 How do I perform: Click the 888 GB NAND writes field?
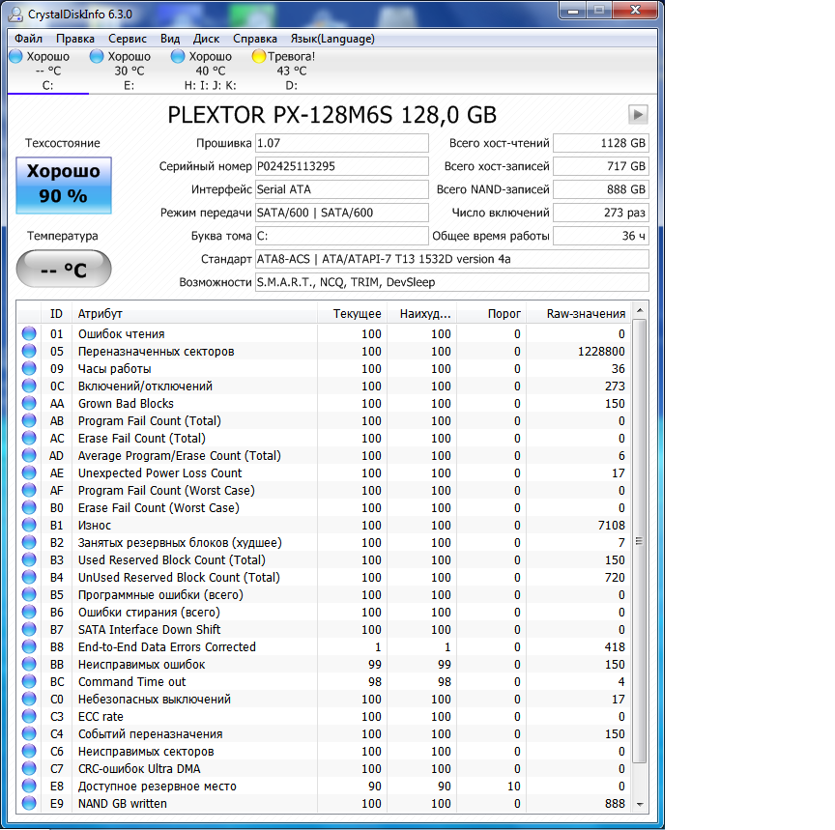601,189
